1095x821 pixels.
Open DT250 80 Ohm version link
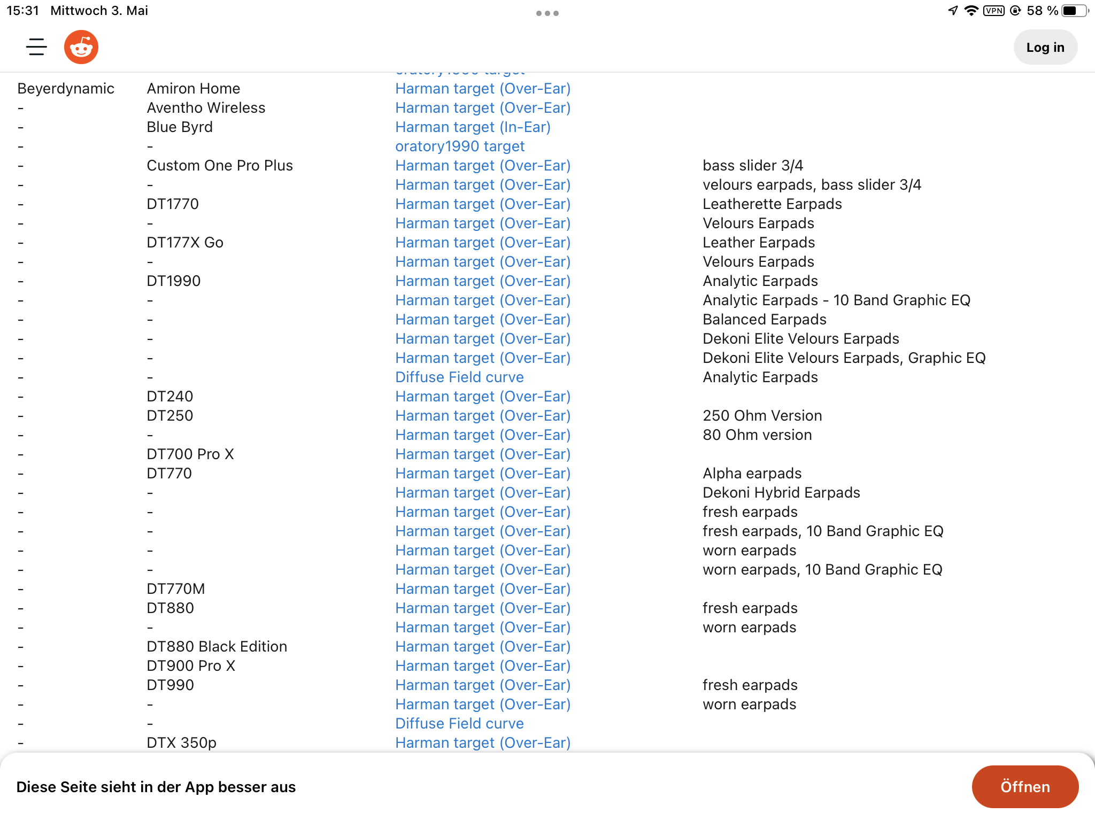coord(483,435)
